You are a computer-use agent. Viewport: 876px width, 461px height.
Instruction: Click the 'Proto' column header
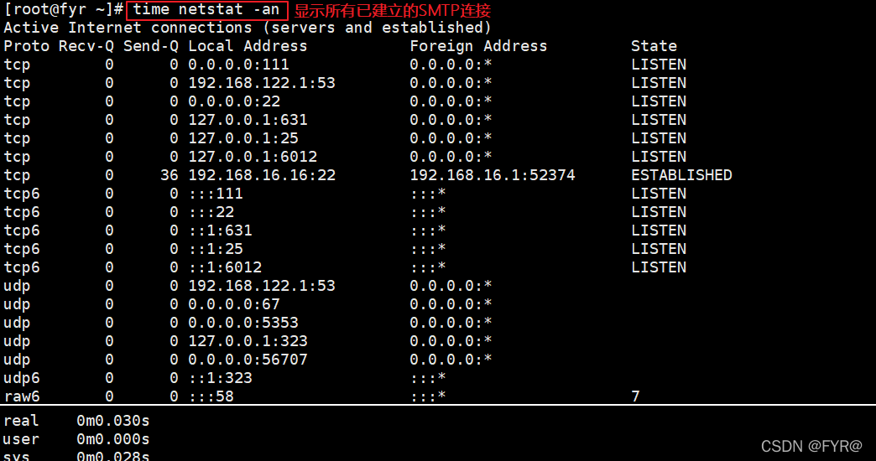(26, 46)
